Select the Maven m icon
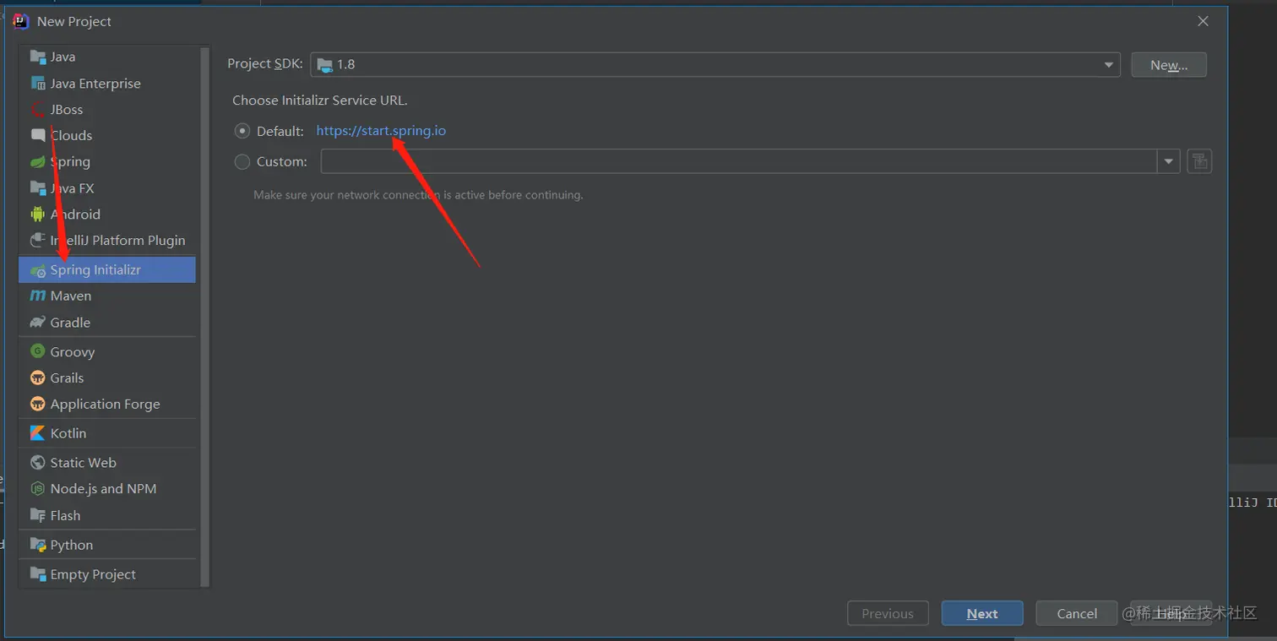Screen dimensions: 1277x641 tap(38, 296)
